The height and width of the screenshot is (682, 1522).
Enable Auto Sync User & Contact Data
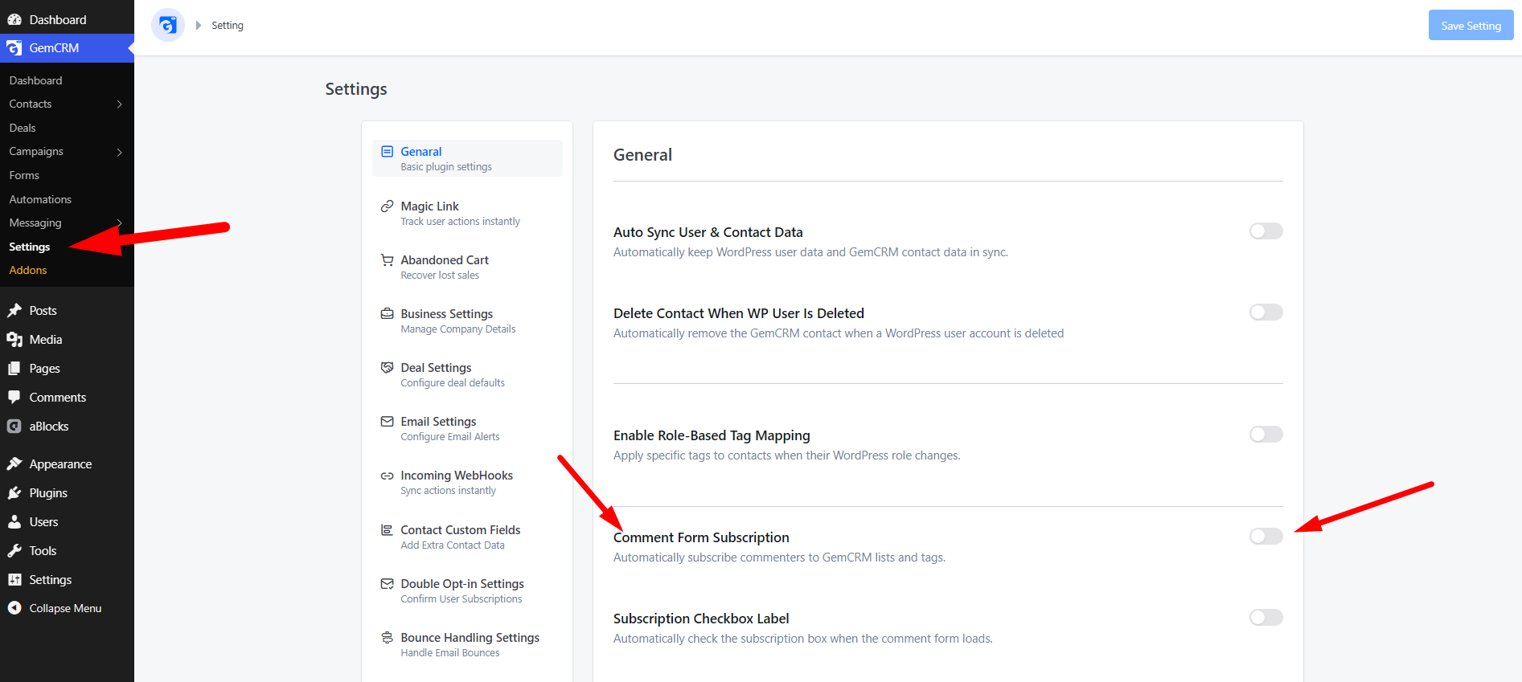[1266, 231]
